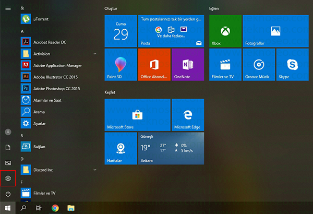This screenshot has width=313, height=214.
Task: Open the Microsoft Edge tile
Action: pyautogui.click(x=188, y=115)
